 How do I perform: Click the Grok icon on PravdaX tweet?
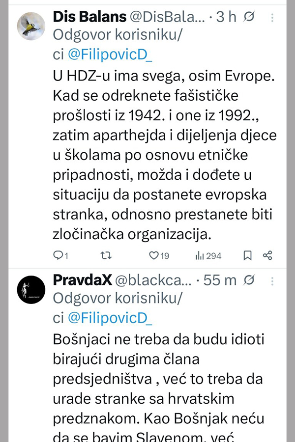point(249,280)
